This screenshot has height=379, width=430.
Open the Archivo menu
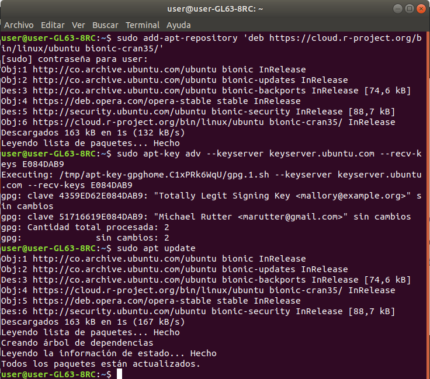[x=19, y=25]
